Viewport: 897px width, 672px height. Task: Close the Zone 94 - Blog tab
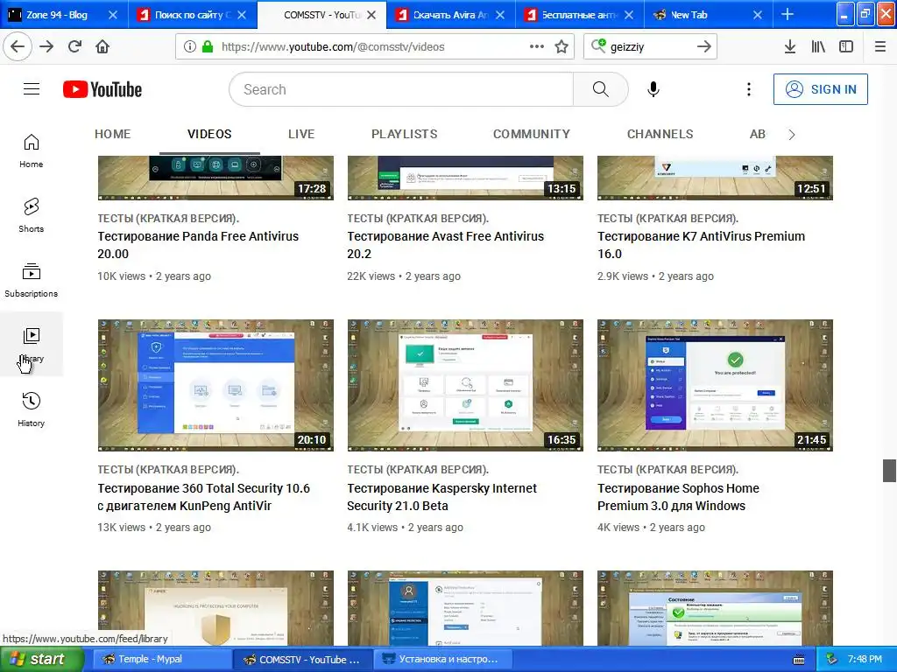(x=113, y=15)
